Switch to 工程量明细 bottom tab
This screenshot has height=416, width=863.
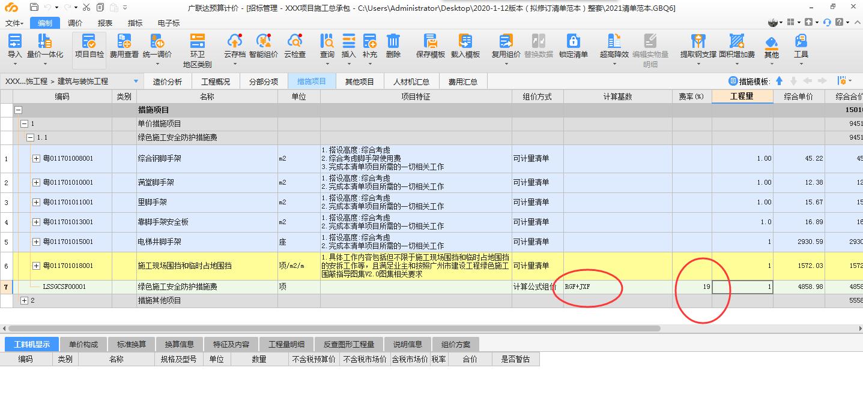(x=286, y=344)
